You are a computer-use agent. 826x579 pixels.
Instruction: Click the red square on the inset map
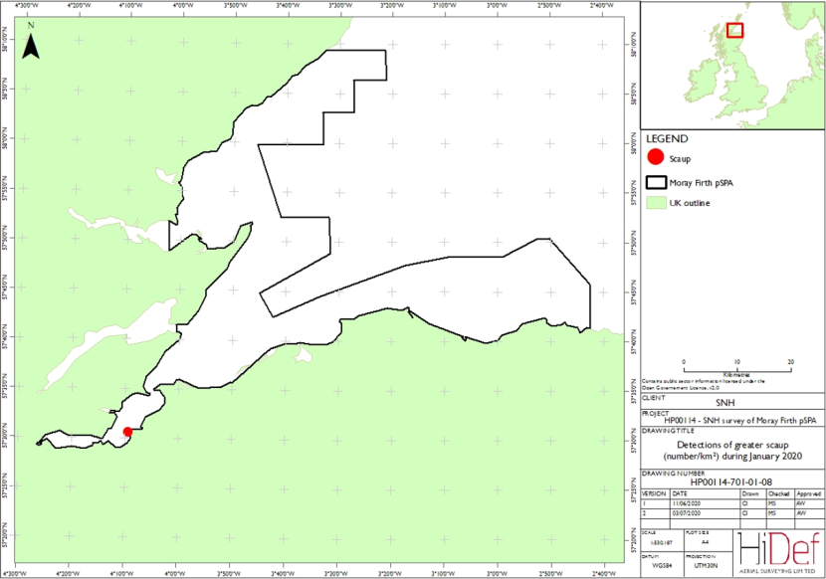click(x=734, y=30)
